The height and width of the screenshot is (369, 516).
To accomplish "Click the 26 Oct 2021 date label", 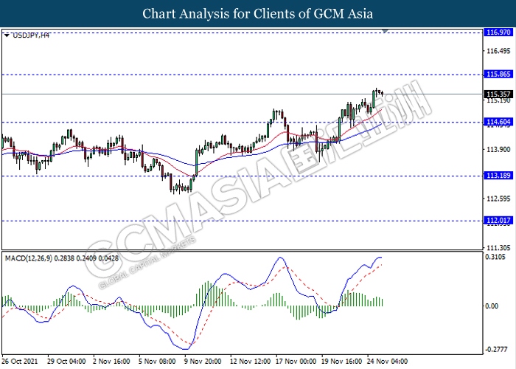I will click(20, 362).
